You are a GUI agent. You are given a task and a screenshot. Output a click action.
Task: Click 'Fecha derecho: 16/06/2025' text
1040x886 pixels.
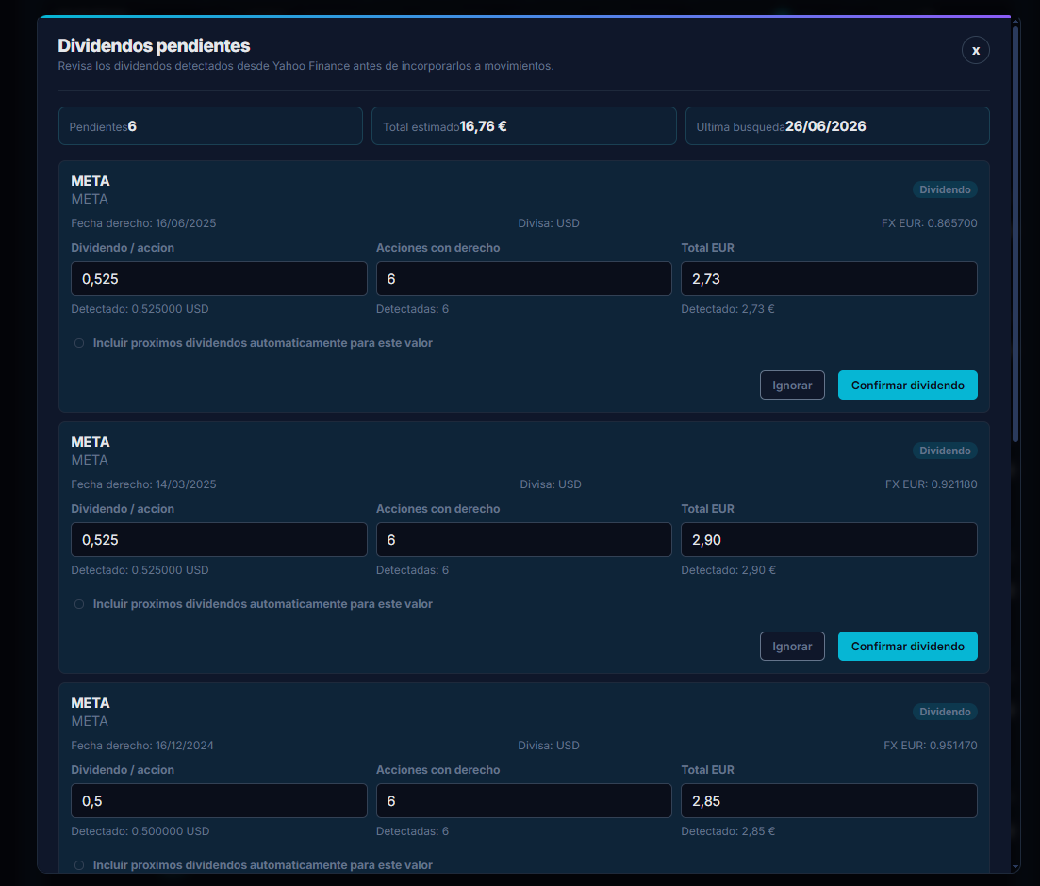pyautogui.click(x=143, y=223)
